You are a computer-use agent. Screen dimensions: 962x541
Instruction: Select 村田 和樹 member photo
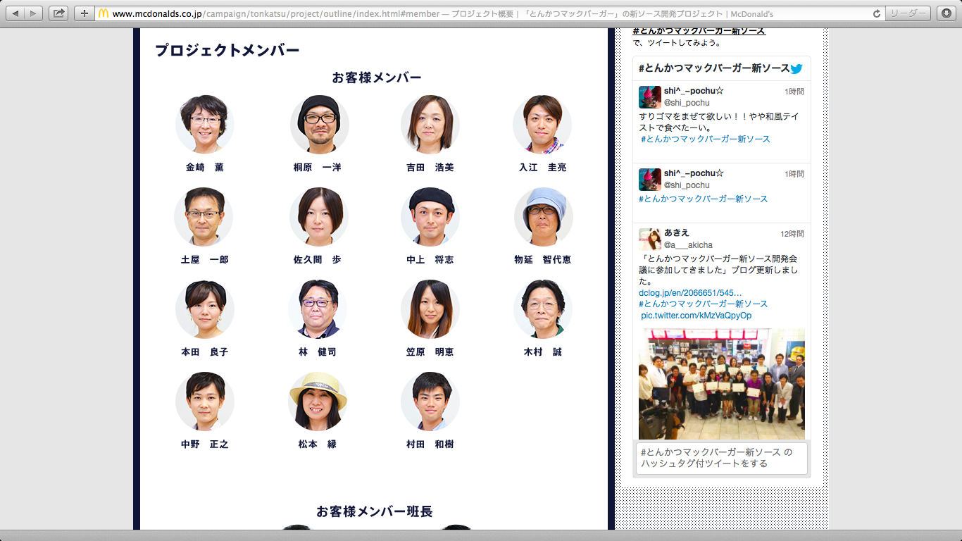[x=430, y=401]
